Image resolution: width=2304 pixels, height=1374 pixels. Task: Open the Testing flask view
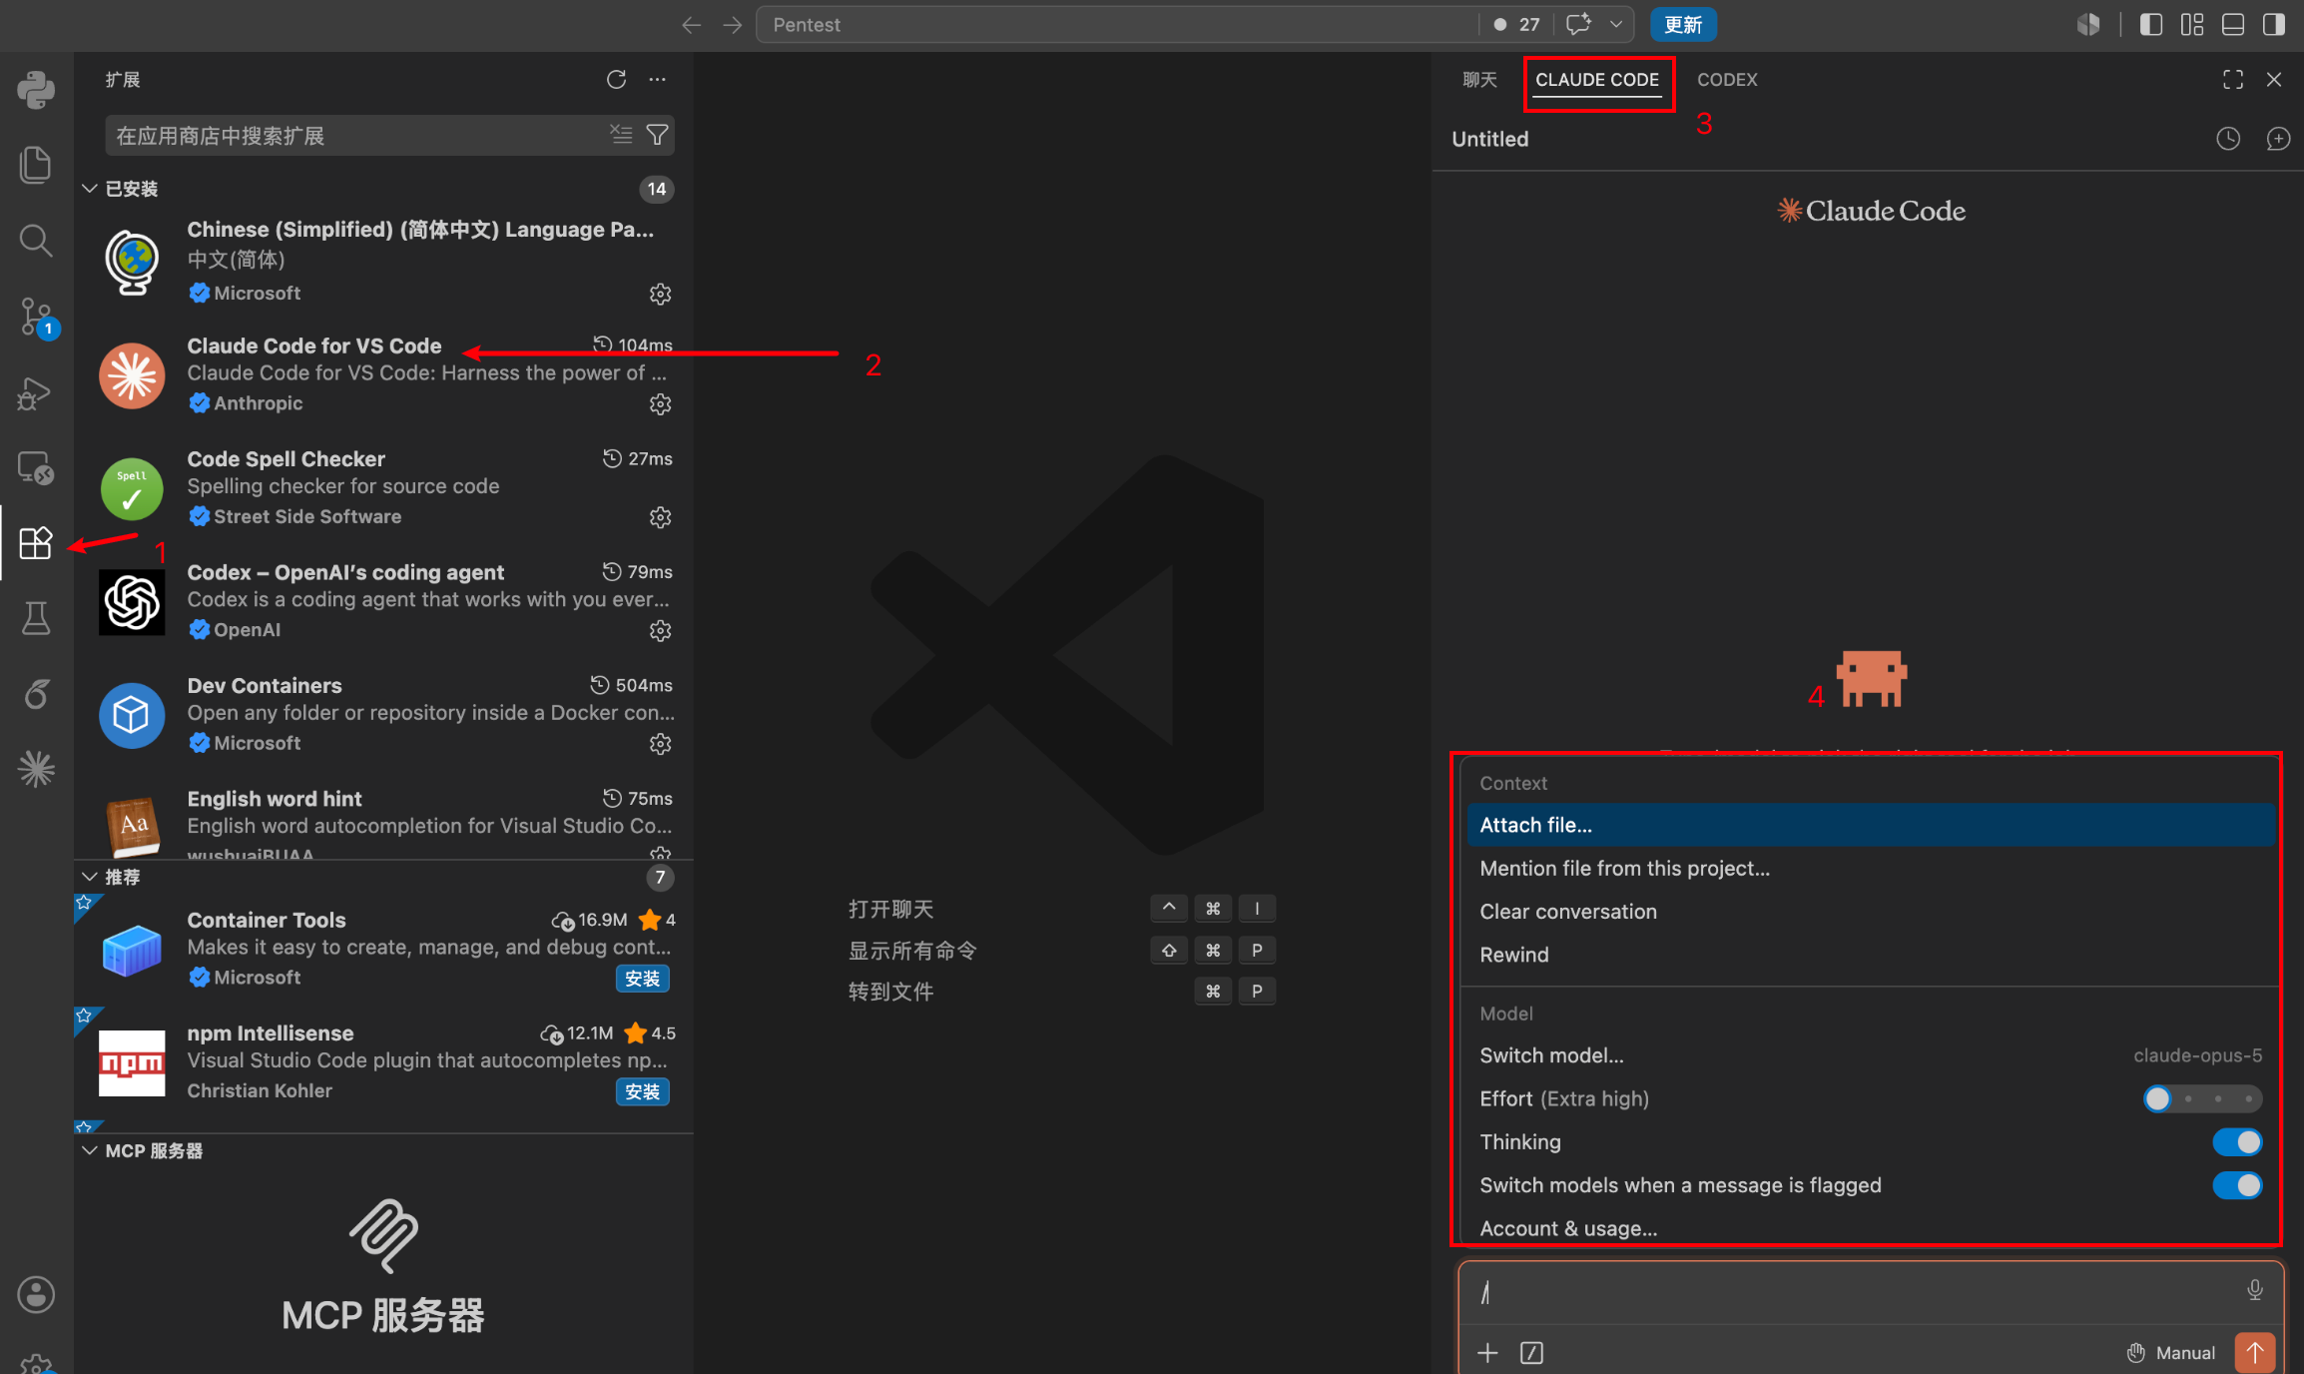point(36,618)
